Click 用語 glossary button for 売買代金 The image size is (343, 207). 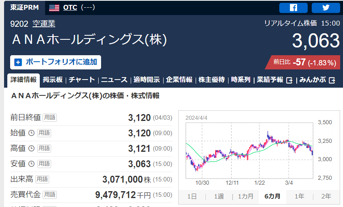50,194
